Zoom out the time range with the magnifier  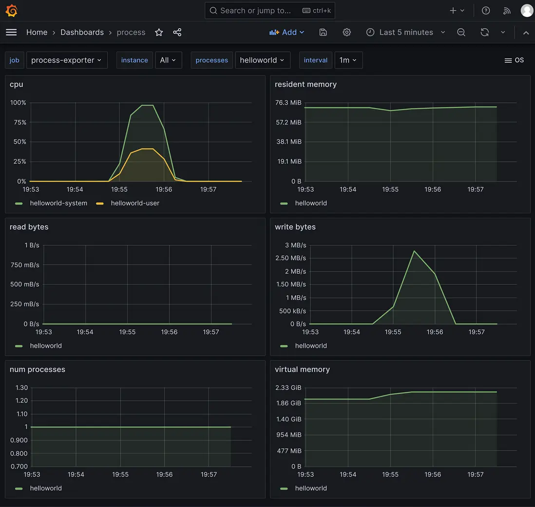pyautogui.click(x=461, y=32)
